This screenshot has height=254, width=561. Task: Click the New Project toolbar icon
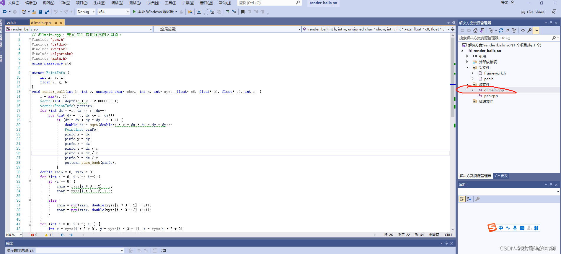pos(24,12)
